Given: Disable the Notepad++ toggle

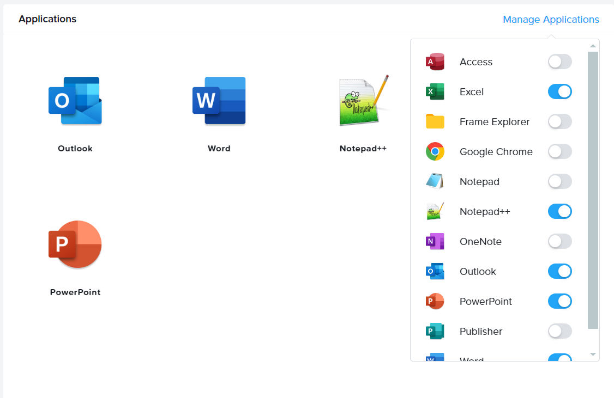Looking at the screenshot, I should tap(559, 211).
